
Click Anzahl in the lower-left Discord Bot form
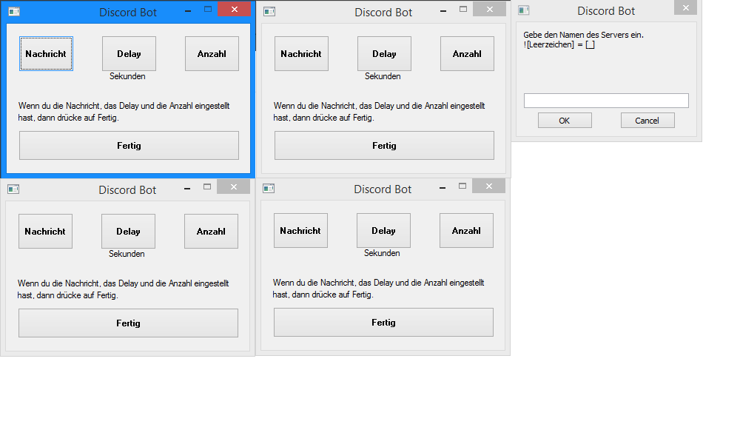(x=211, y=231)
